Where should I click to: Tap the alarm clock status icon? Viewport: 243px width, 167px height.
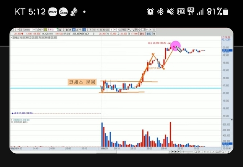150,11
